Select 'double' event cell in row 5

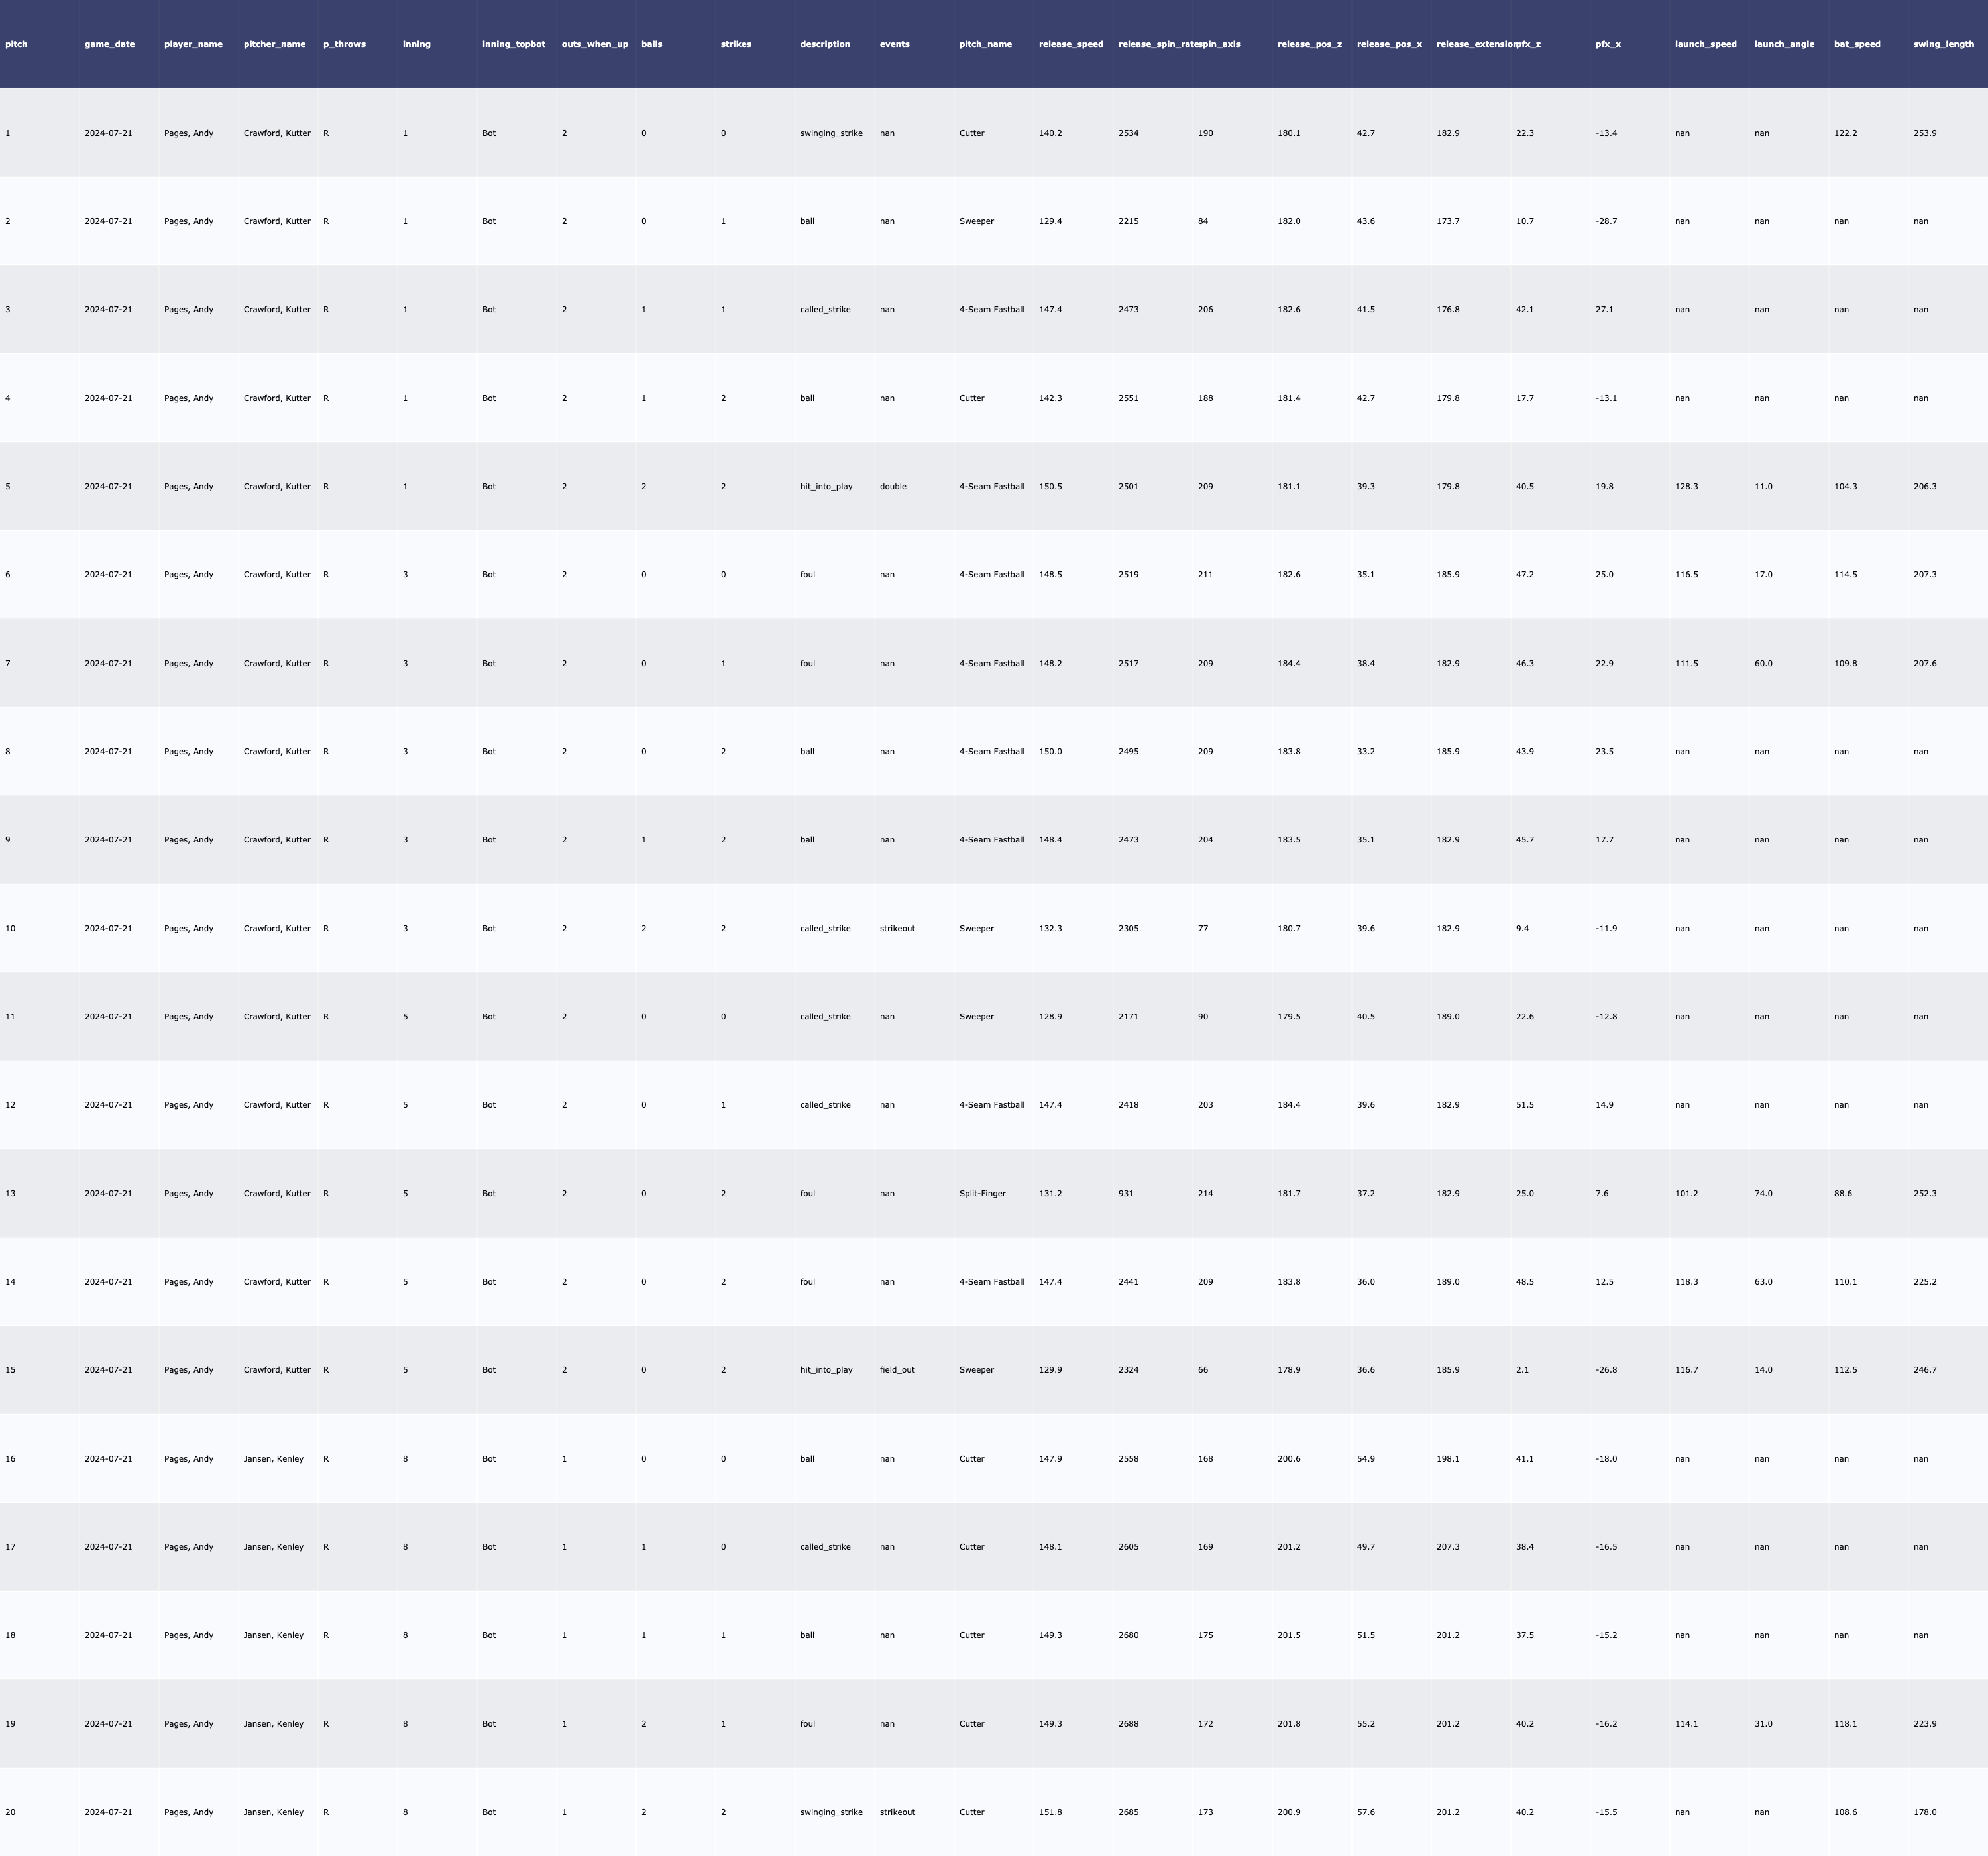pos(893,487)
